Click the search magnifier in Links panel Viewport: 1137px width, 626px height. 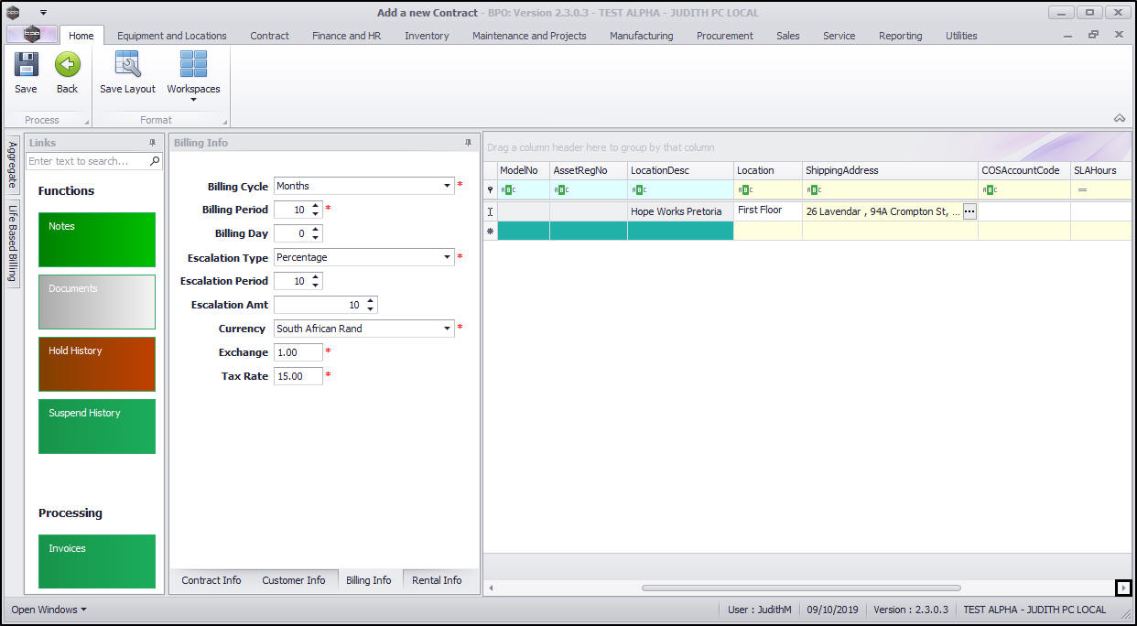155,161
